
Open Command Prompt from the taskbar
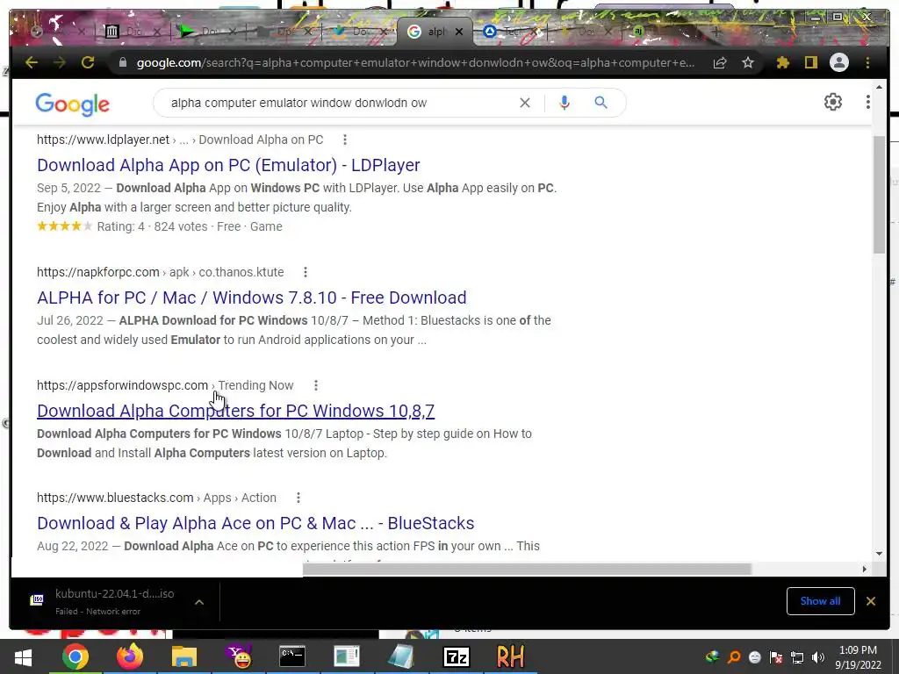291,656
